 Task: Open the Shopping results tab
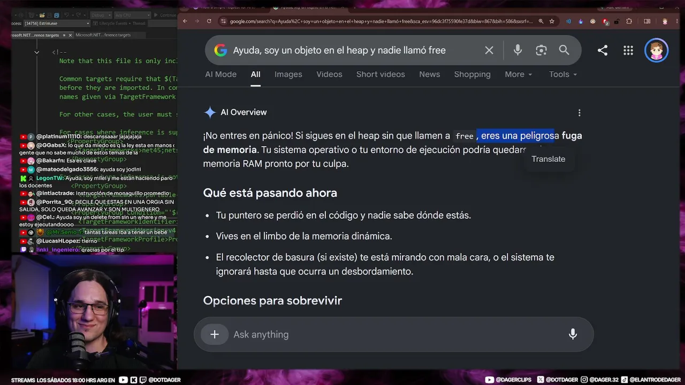click(472, 74)
